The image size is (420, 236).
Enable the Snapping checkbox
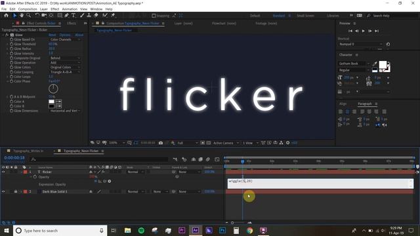click(x=154, y=16)
